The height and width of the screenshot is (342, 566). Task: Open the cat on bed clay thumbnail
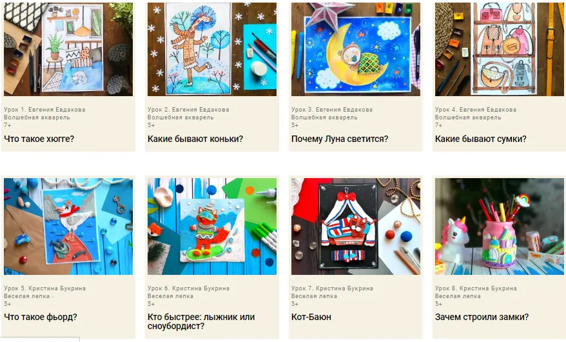(x=356, y=226)
